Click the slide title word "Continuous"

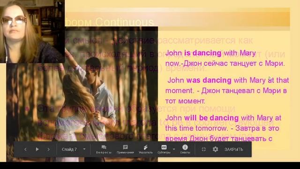tap(125, 22)
